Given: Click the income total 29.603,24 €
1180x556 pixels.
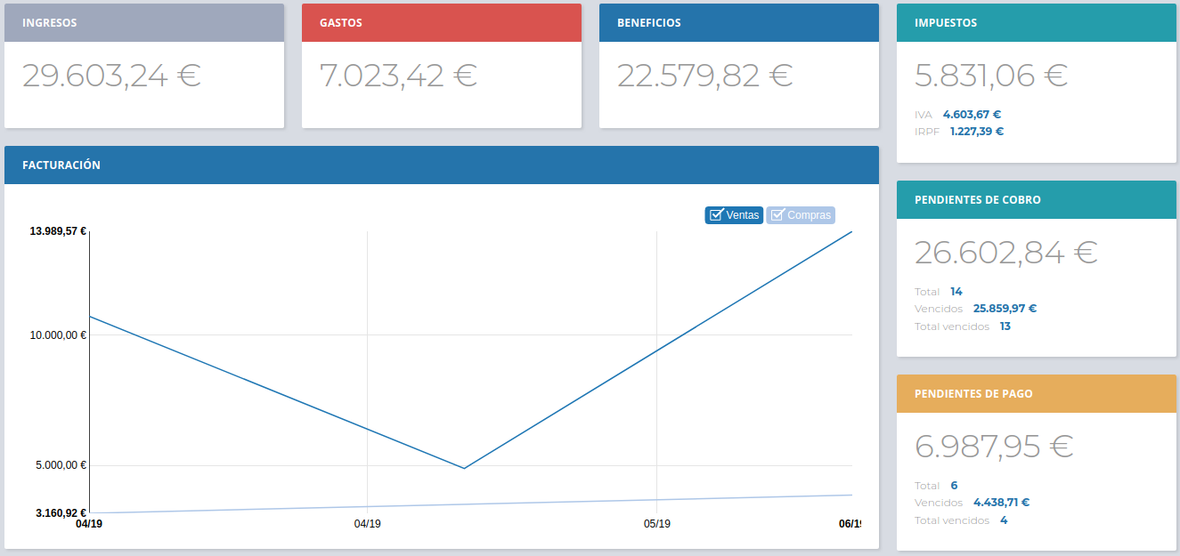Looking at the screenshot, I should (111, 76).
